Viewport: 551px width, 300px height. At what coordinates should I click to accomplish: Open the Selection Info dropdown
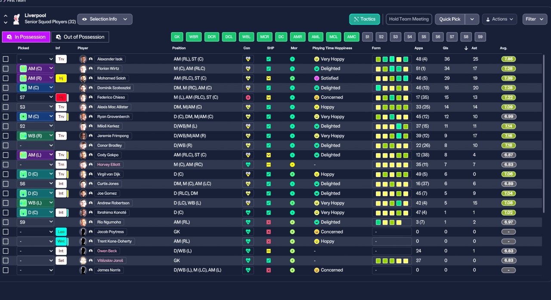click(105, 19)
